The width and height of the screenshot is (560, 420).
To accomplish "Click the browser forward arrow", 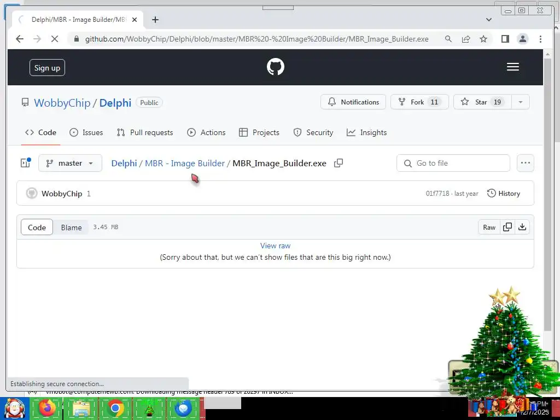I will [x=37, y=39].
